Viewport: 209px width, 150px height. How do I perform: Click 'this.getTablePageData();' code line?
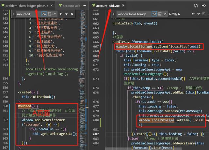click(x=55, y=134)
